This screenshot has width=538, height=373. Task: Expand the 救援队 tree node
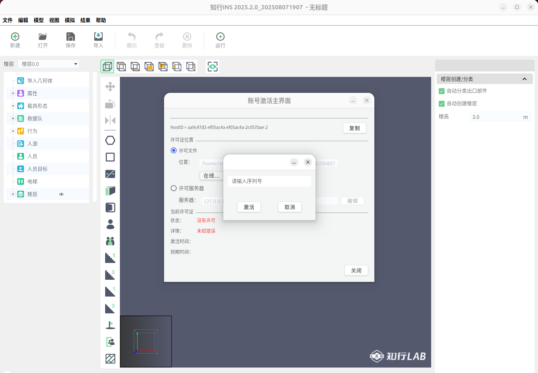(x=13, y=118)
